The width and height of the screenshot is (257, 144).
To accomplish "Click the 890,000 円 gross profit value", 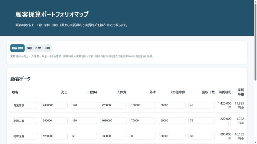I will point(226,136).
